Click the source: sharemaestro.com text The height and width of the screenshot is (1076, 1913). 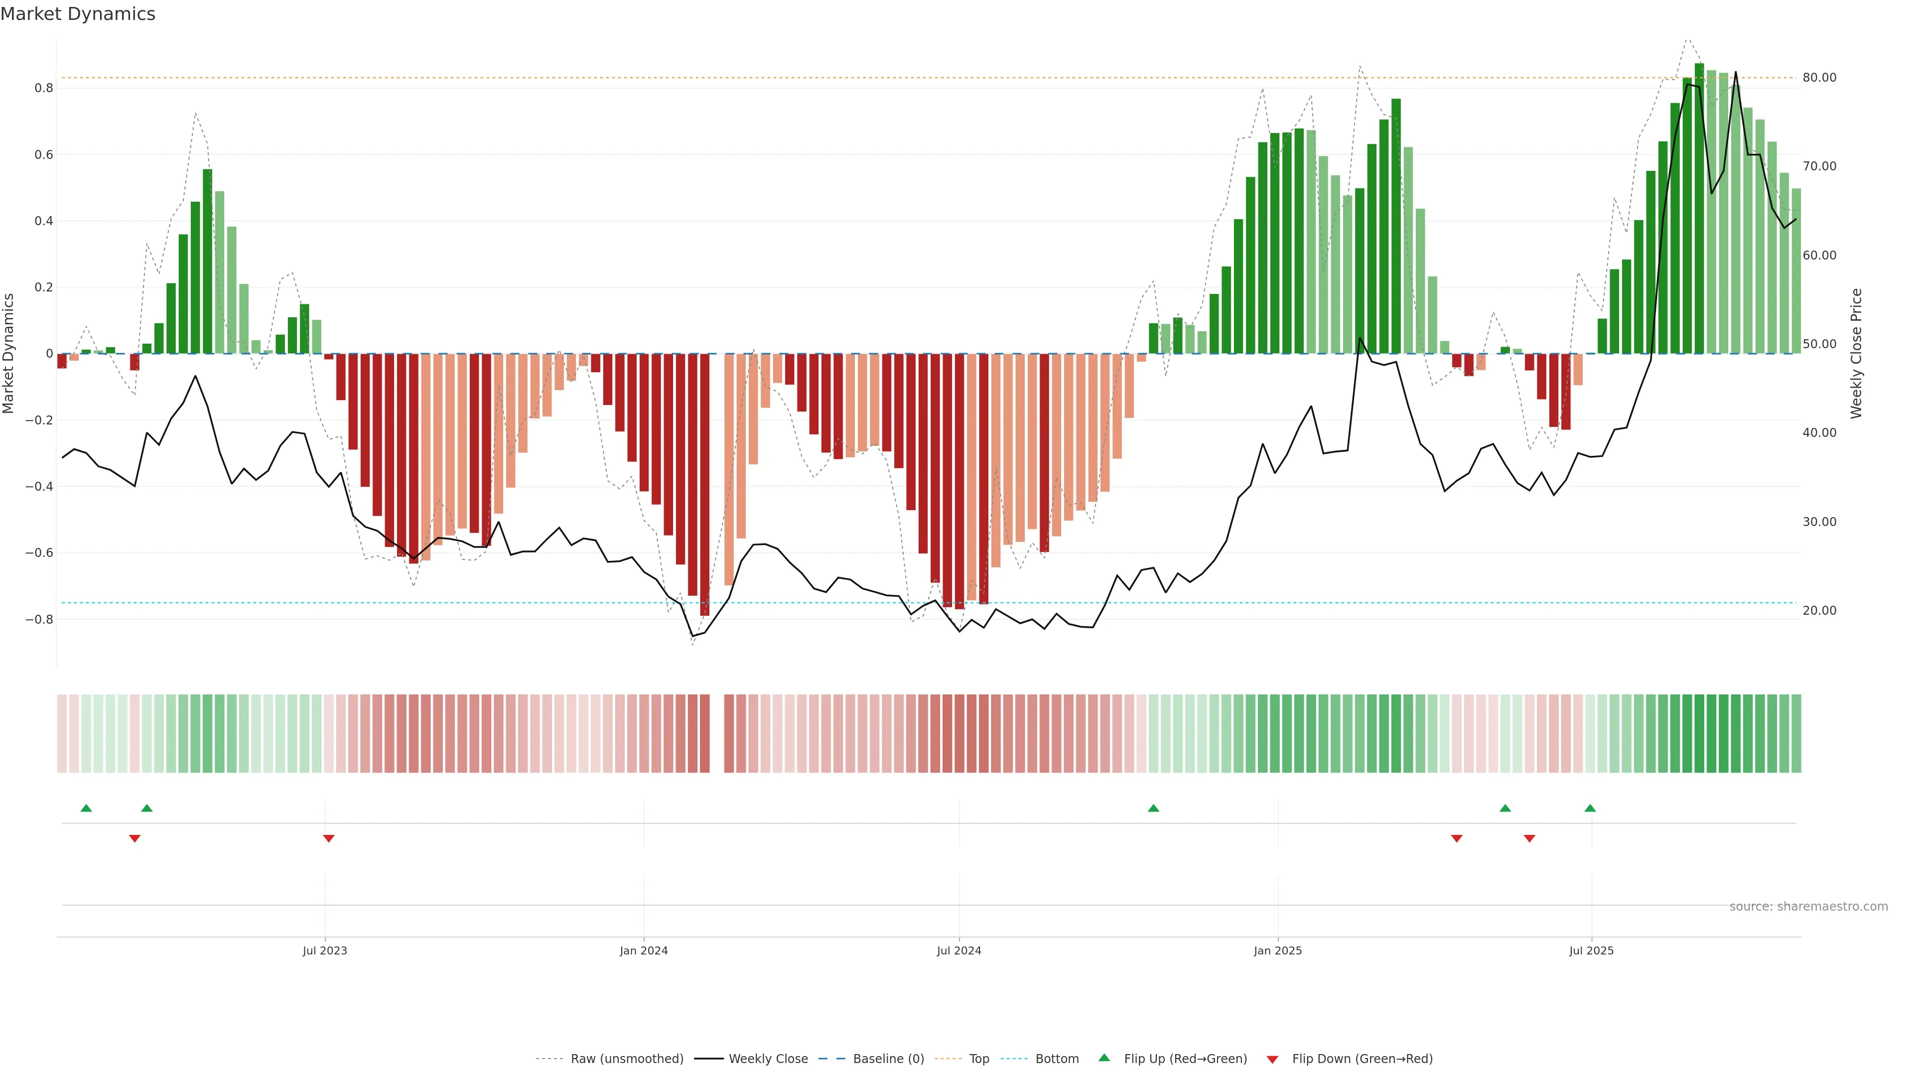[1808, 907]
